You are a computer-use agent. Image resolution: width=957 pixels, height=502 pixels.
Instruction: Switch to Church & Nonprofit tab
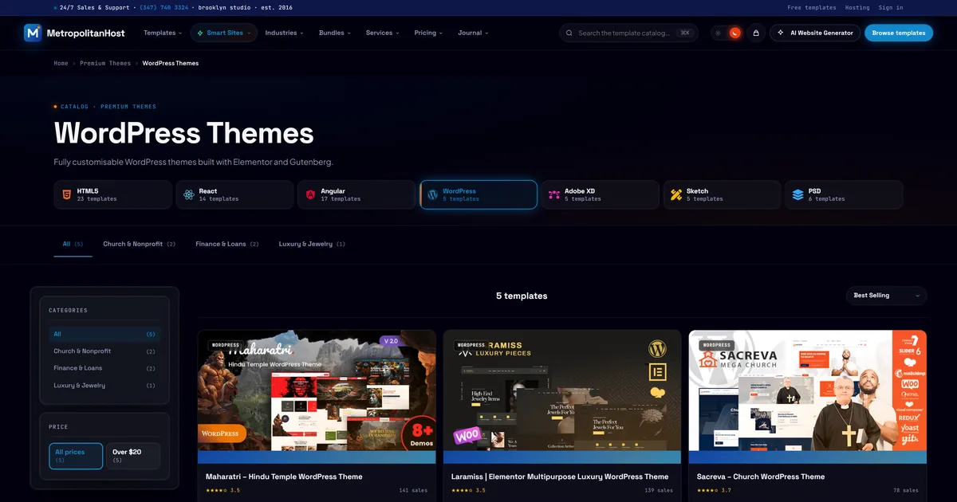click(x=140, y=244)
